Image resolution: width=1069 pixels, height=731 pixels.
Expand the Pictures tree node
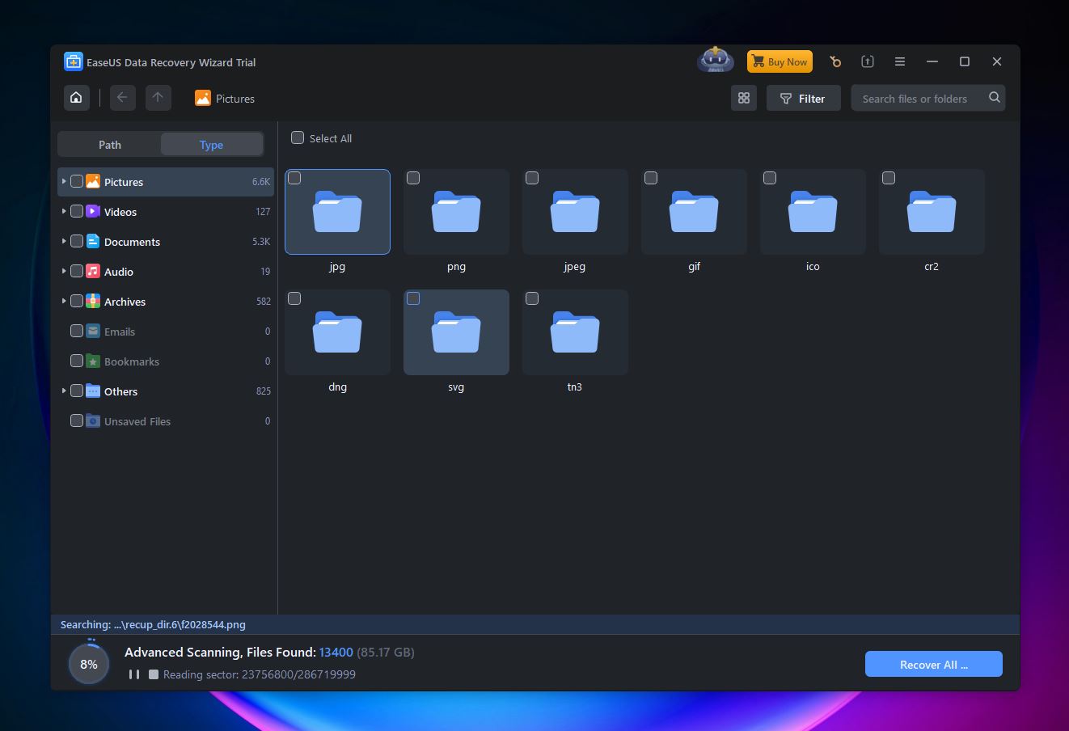click(64, 181)
